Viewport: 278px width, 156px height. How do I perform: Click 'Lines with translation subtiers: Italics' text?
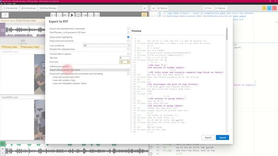click(69, 83)
